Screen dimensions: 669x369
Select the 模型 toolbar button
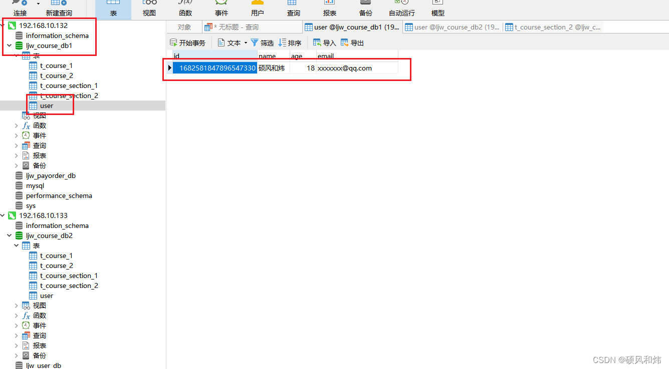pyautogui.click(x=438, y=8)
